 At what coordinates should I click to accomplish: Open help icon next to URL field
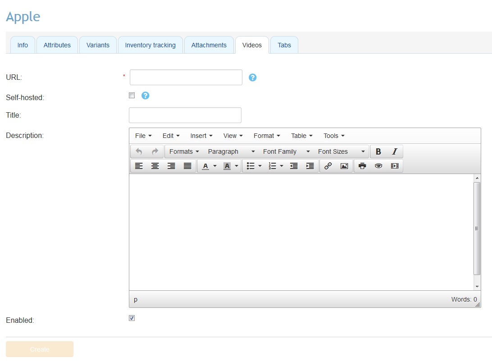253,78
